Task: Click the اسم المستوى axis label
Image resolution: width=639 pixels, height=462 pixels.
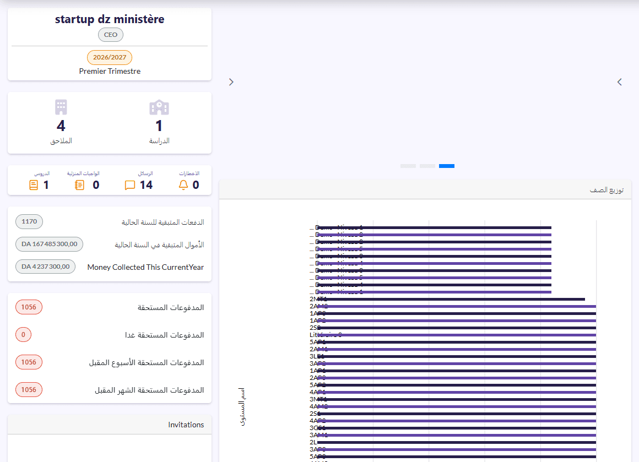Action: tap(242, 407)
